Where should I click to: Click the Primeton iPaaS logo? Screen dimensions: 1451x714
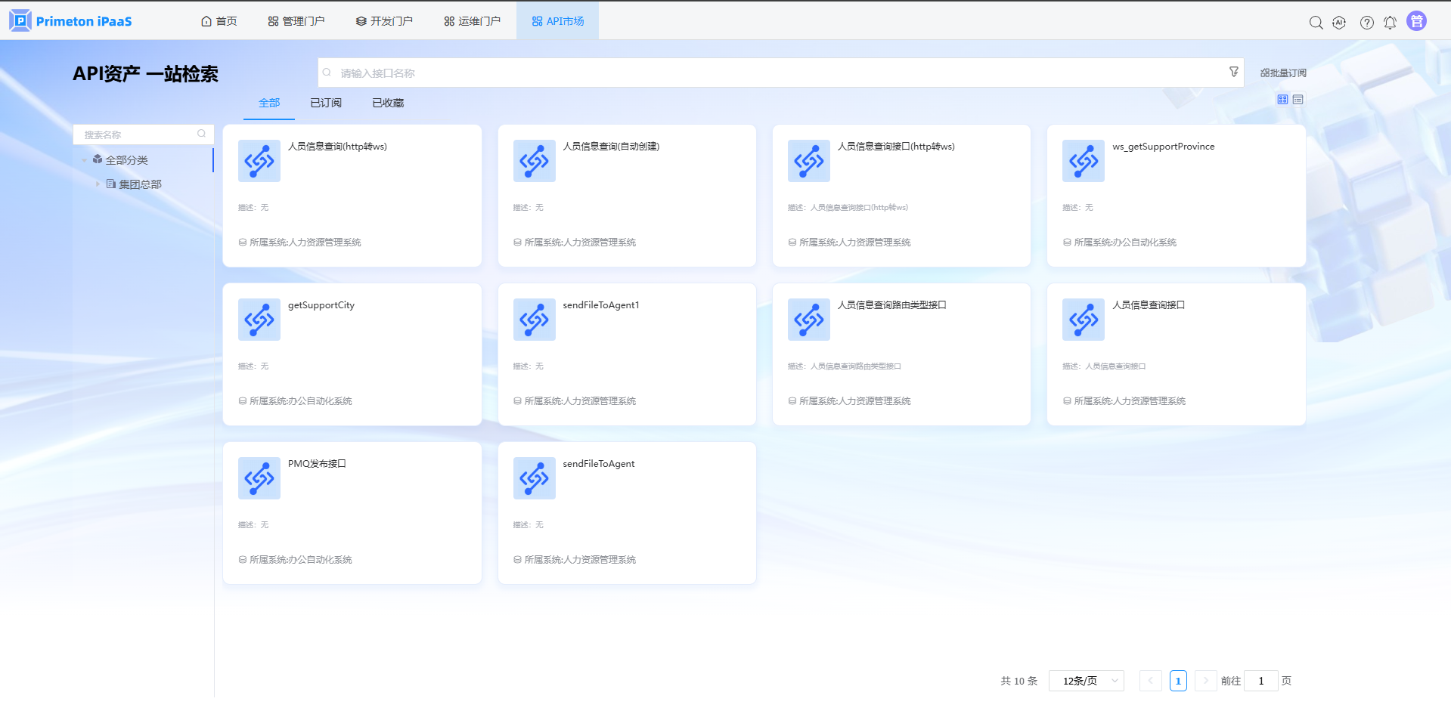pyautogui.click(x=70, y=21)
